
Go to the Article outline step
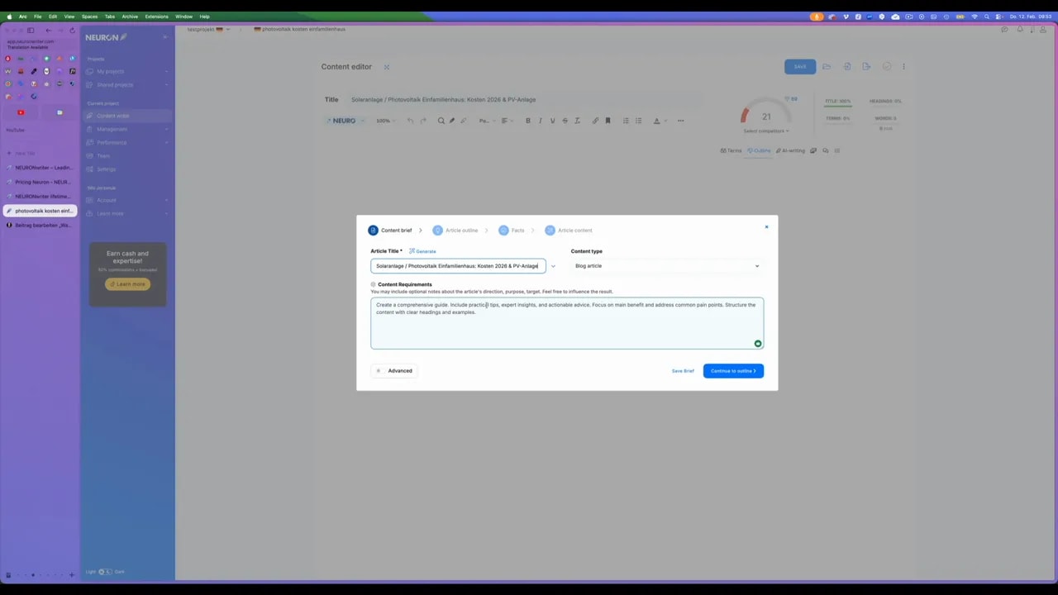(x=456, y=231)
